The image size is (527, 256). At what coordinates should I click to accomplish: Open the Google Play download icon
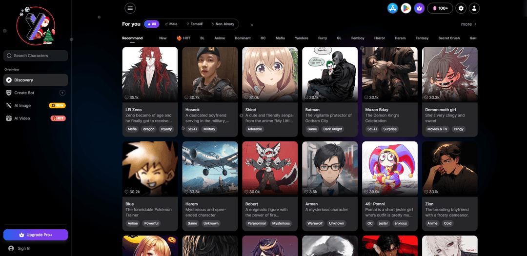click(x=405, y=8)
